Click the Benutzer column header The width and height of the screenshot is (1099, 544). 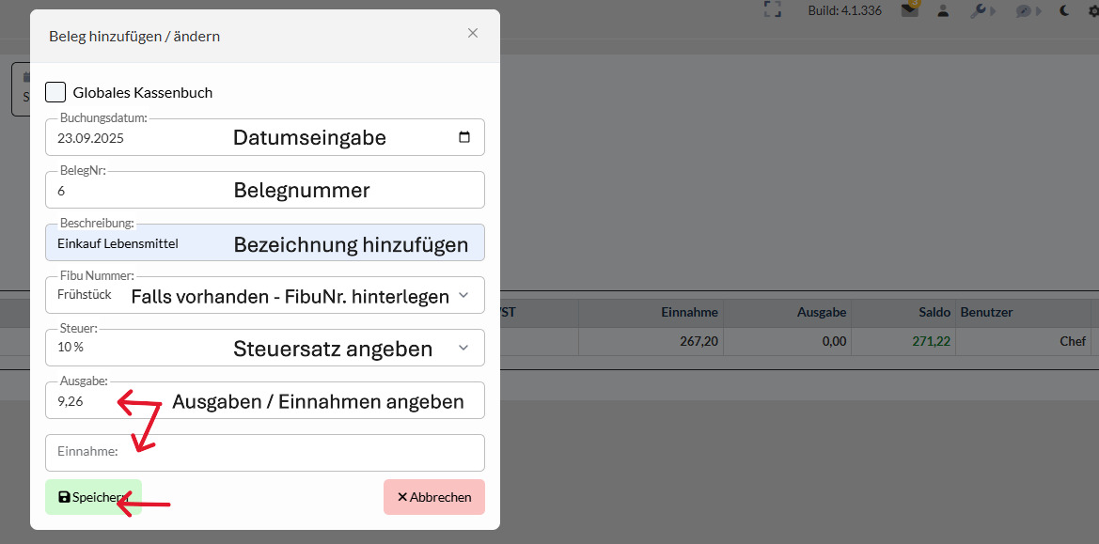click(x=986, y=312)
